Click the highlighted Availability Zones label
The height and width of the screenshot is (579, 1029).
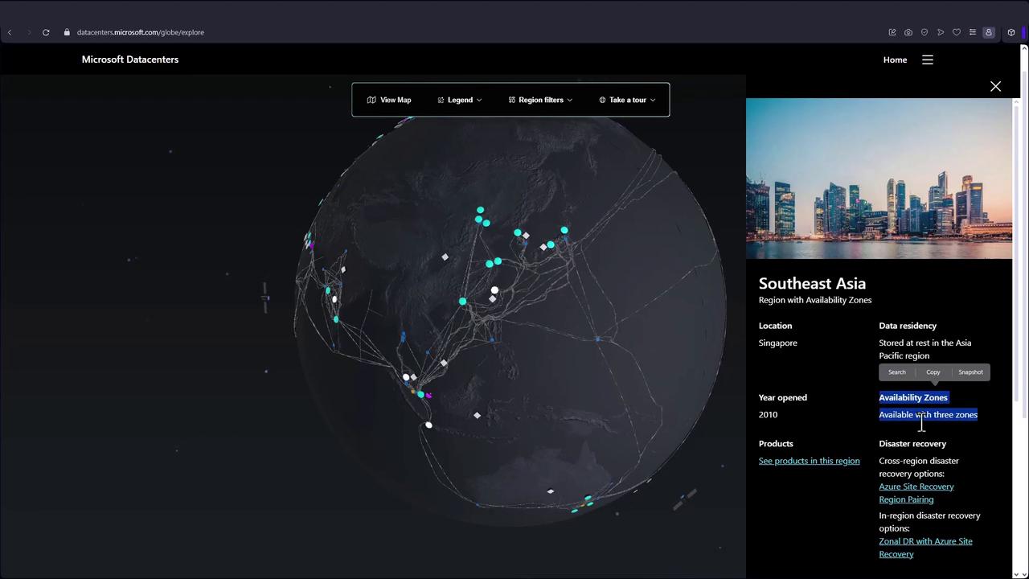coord(913,397)
